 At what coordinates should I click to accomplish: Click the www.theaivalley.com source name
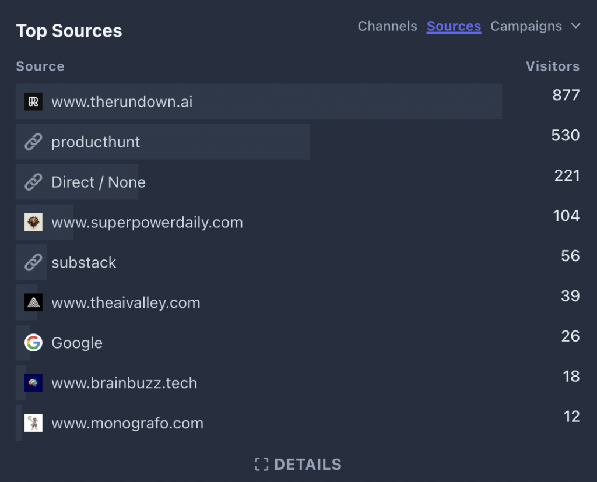tap(125, 302)
